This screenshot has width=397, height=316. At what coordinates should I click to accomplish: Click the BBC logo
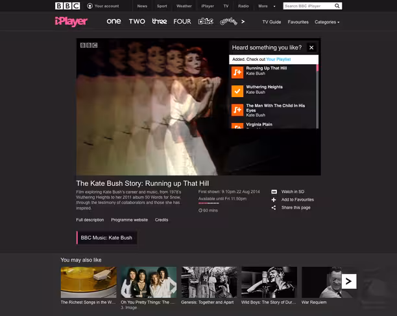pos(67,6)
